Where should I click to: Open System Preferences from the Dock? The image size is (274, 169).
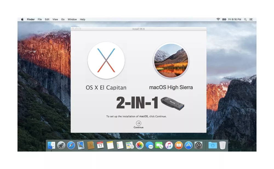click(198, 145)
